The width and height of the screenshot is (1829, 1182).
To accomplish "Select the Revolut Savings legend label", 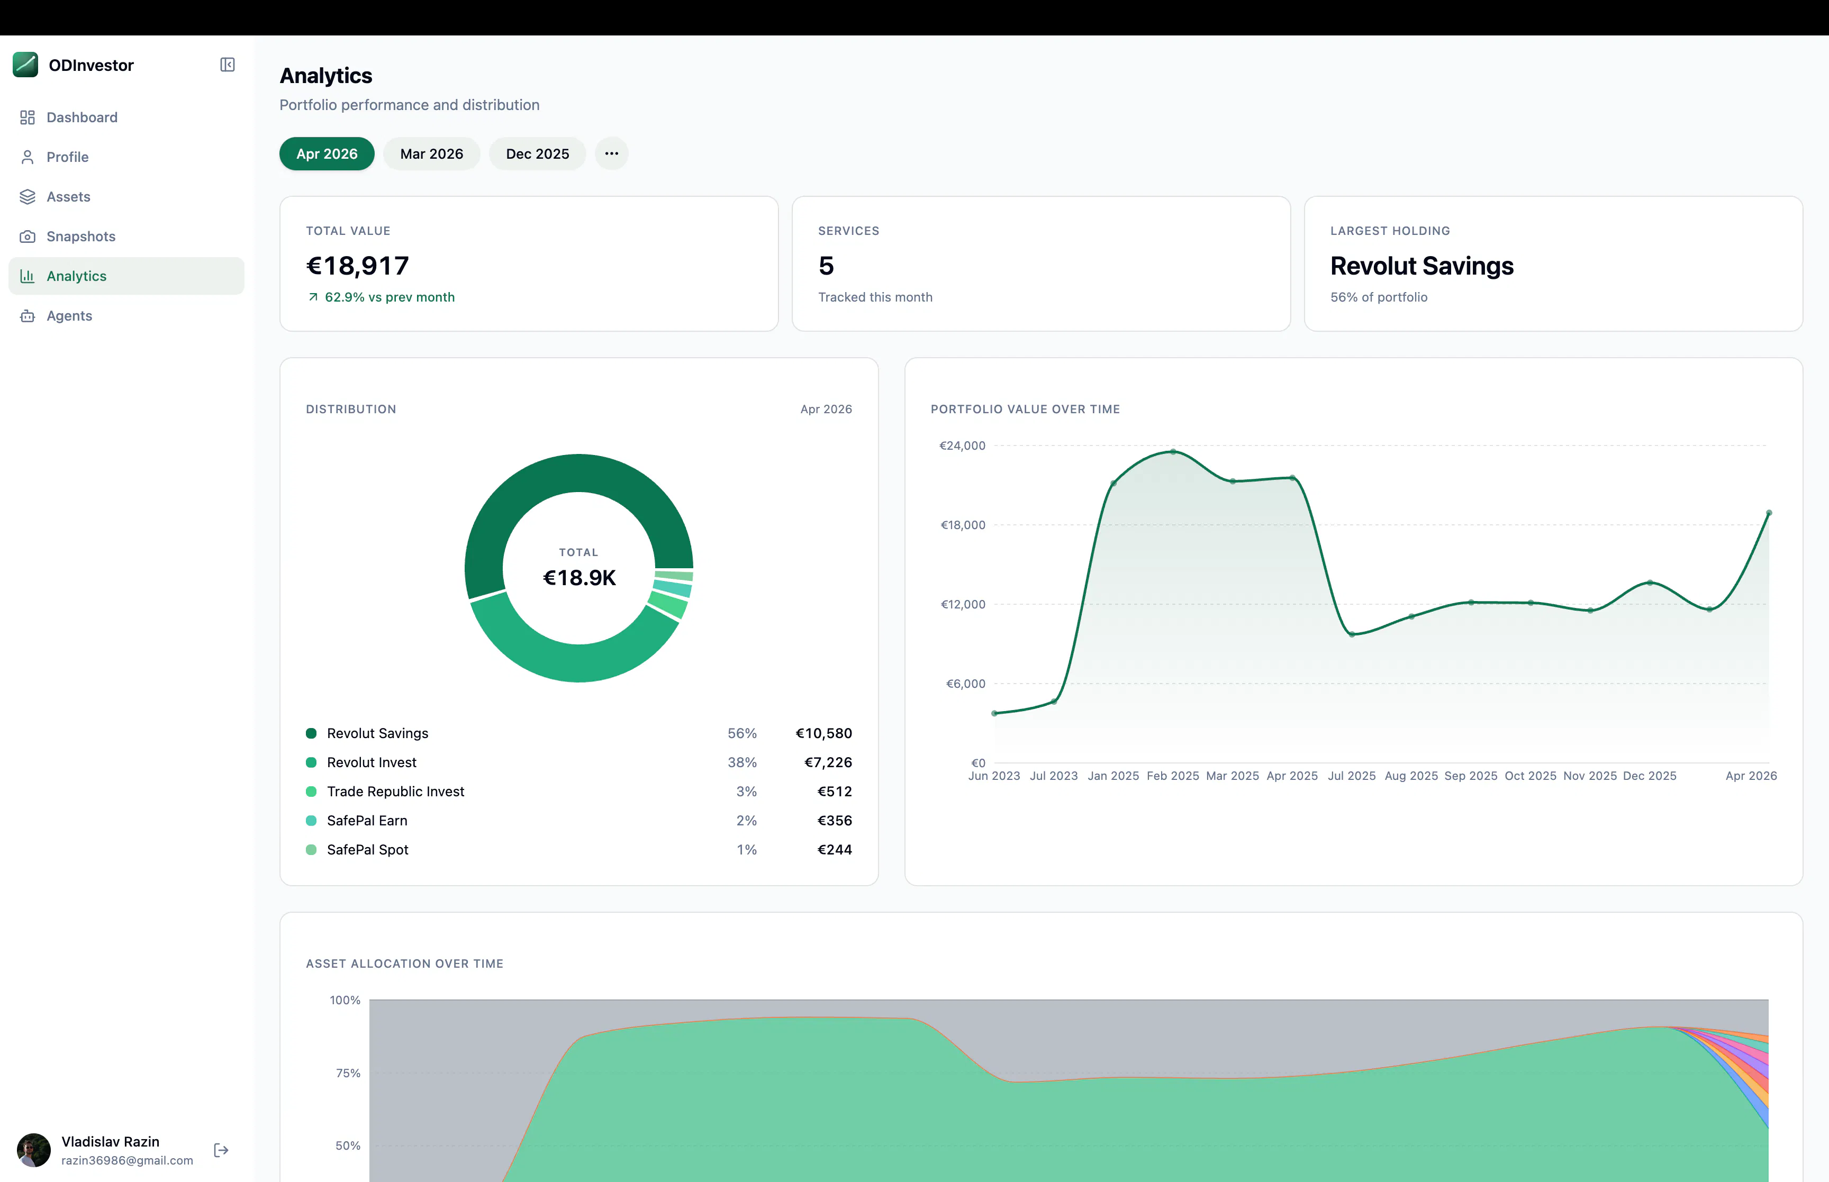I will (378, 733).
